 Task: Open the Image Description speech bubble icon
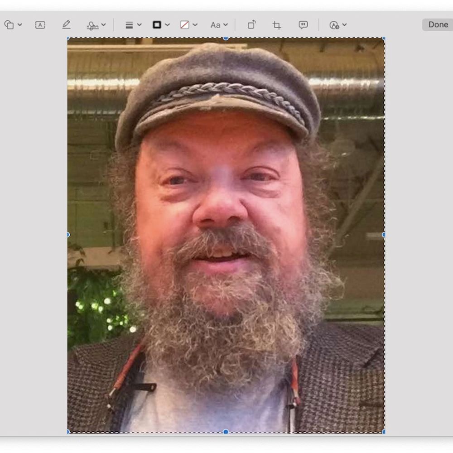click(303, 25)
